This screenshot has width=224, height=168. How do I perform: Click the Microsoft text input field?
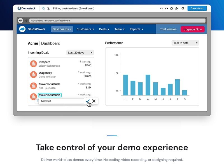click(x=62, y=101)
